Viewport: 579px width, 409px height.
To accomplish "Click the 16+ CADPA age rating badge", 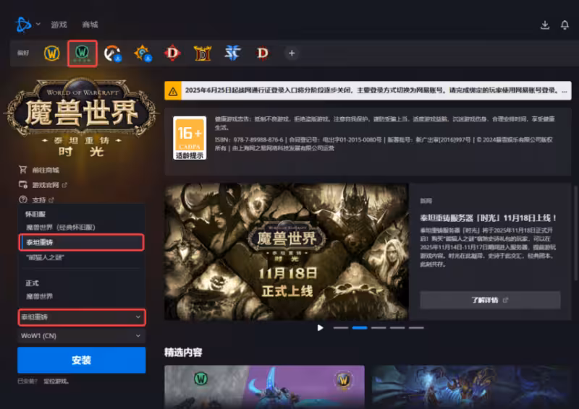I will click(190, 138).
